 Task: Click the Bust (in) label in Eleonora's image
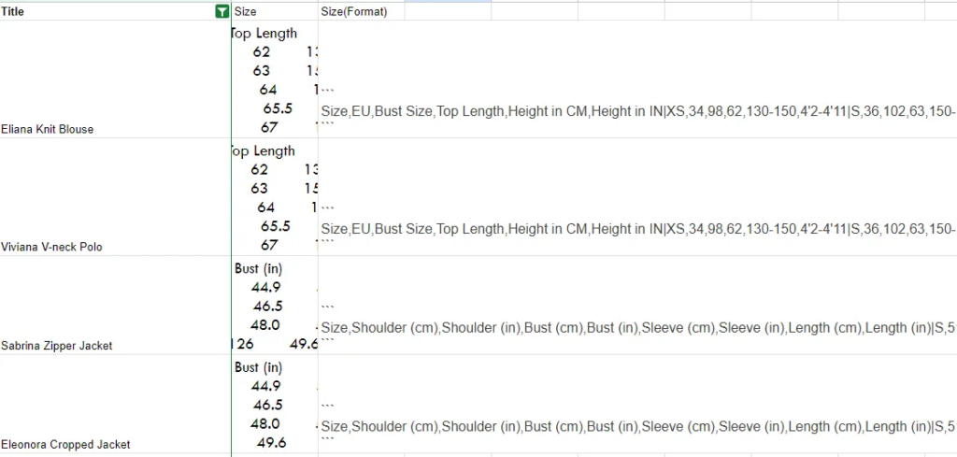coord(258,367)
